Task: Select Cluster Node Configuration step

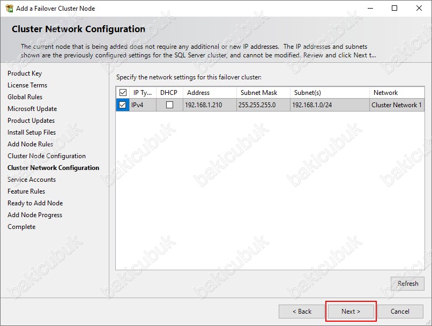Action: coord(46,156)
